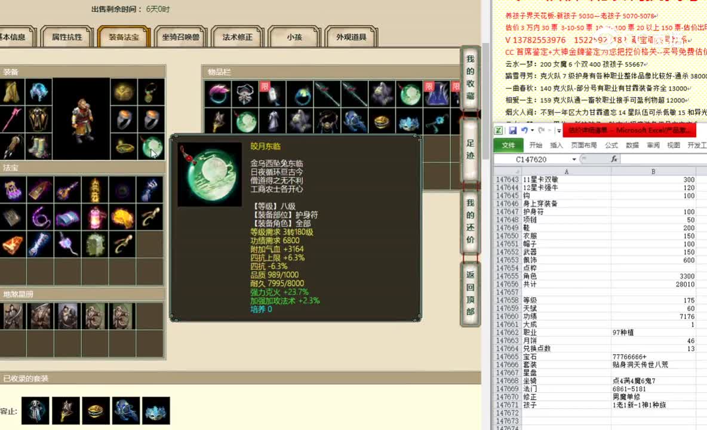Click the blue helmet in equipped gear
Screen dimensions: 707x430
(39, 92)
